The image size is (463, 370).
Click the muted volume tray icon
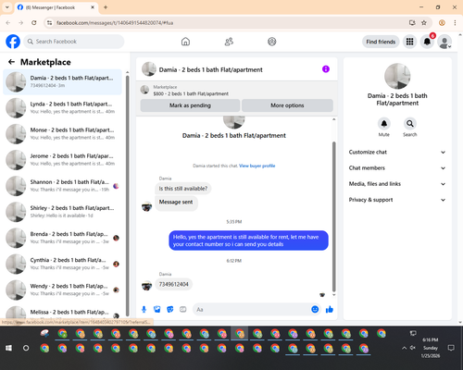point(413,348)
